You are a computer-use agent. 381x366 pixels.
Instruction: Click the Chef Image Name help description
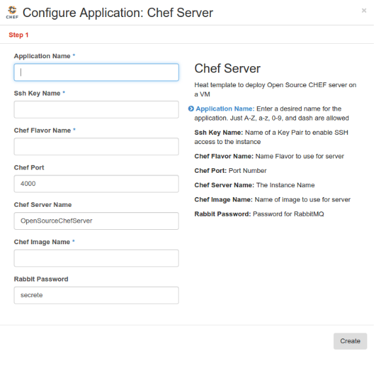(272, 200)
